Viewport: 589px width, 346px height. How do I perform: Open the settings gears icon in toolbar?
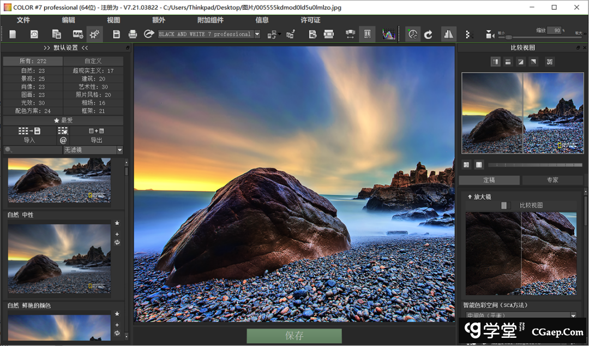(x=95, y=34)
